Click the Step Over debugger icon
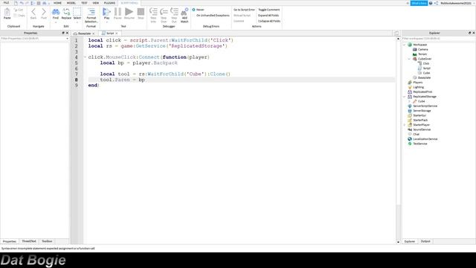This screenshot has width=476, height=268. pyautogui.click(x=164, y=15)
